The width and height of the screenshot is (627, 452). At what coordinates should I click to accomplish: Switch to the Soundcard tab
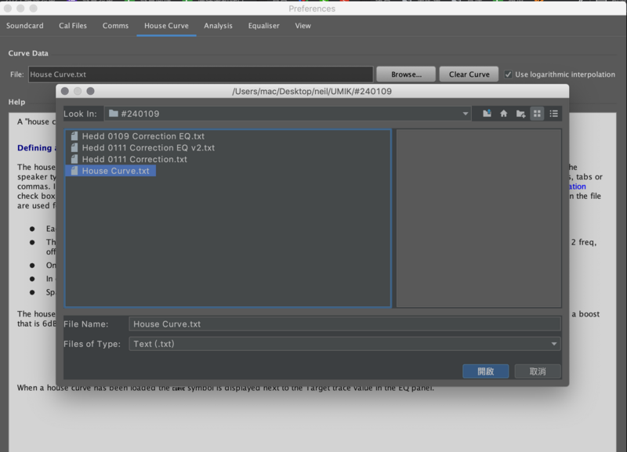(x=25, y=26)
